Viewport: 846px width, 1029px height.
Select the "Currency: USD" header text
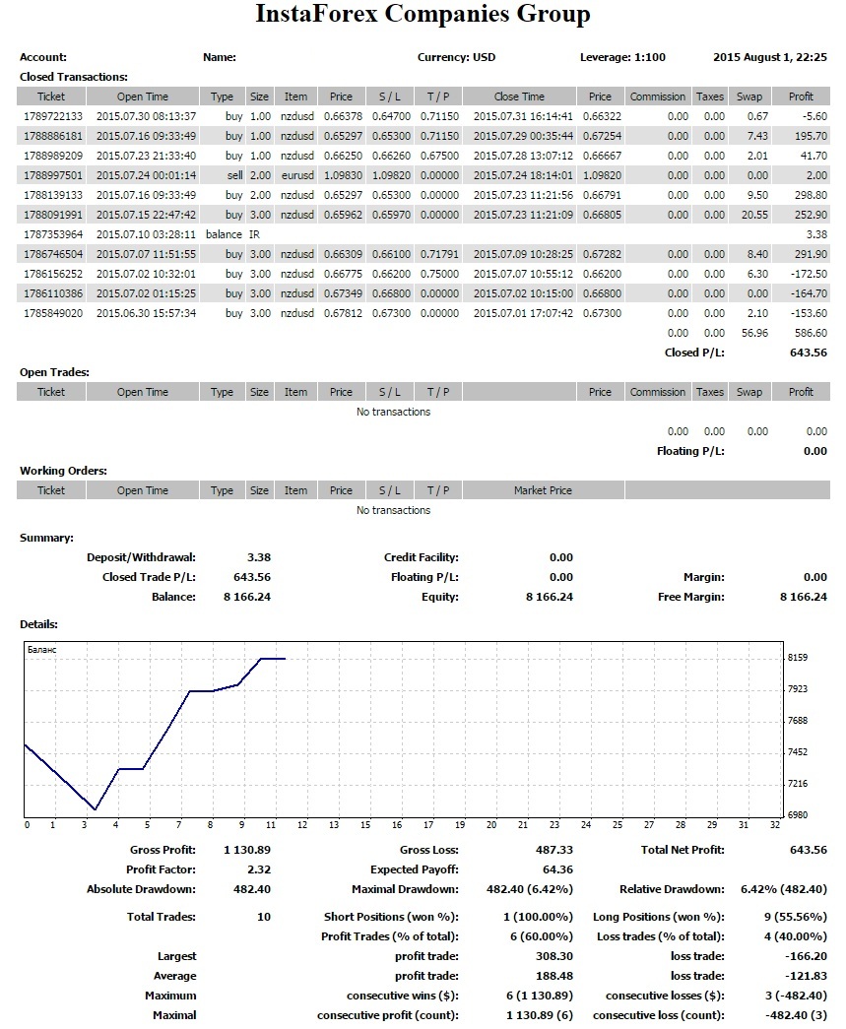coord(456,57)
